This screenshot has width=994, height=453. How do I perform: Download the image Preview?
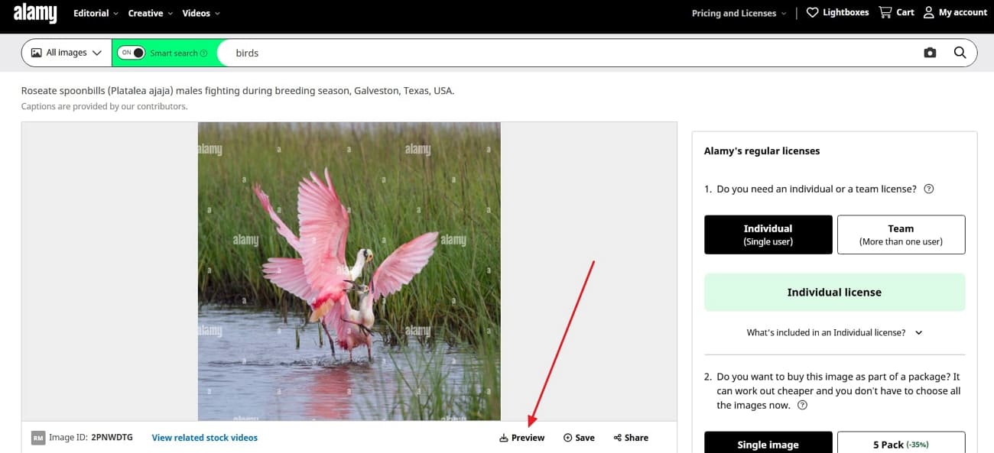(521, 438)
